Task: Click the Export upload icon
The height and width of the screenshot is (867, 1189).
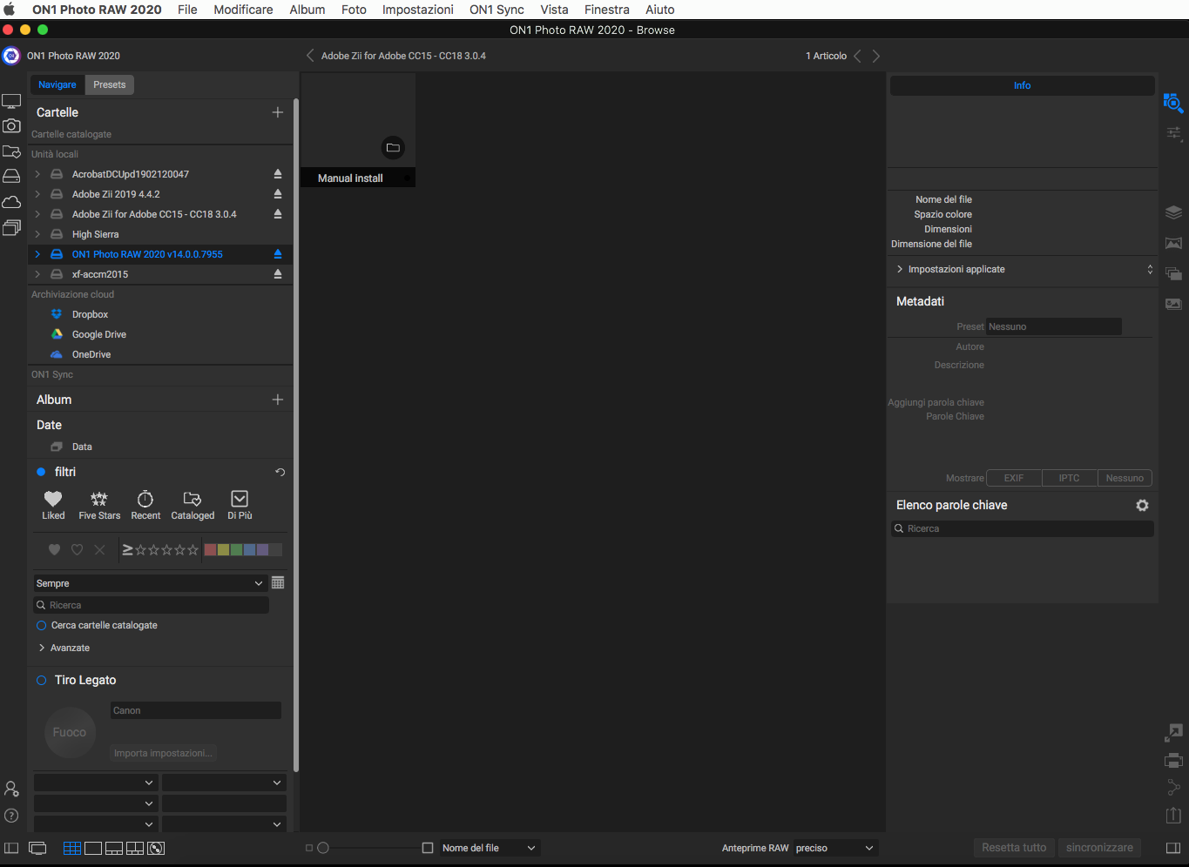Action: (1173, 816)
